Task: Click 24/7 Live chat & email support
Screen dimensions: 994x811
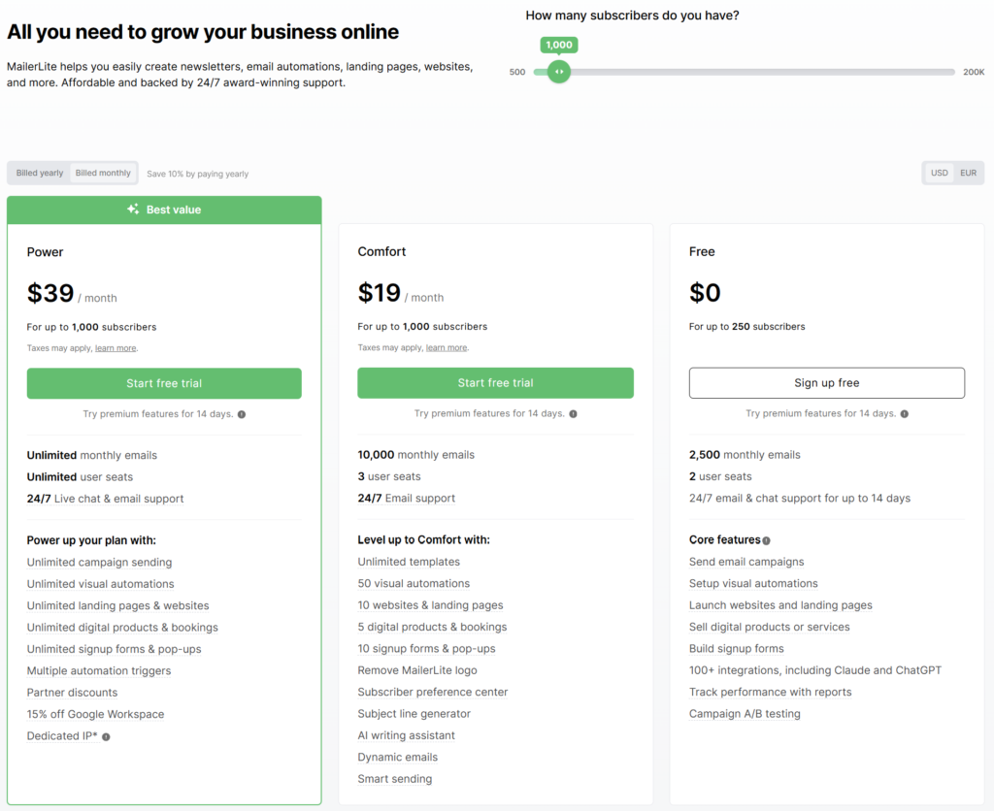Action: pyautogui.click(x=105, y=499)
